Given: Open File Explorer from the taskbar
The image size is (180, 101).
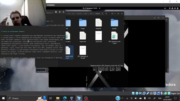Looking at the screenshot, I should [58, 98].
